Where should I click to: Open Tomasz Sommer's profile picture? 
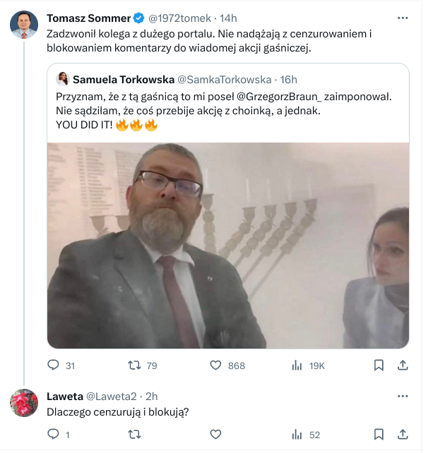coord(24,25)
